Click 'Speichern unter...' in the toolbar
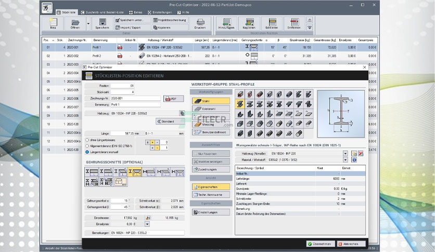 pos(132,20)
